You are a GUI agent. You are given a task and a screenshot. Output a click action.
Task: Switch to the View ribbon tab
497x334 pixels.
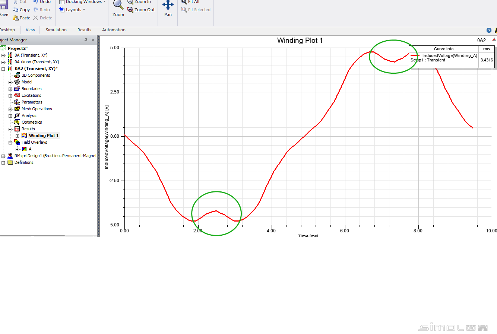coord(30,30)
